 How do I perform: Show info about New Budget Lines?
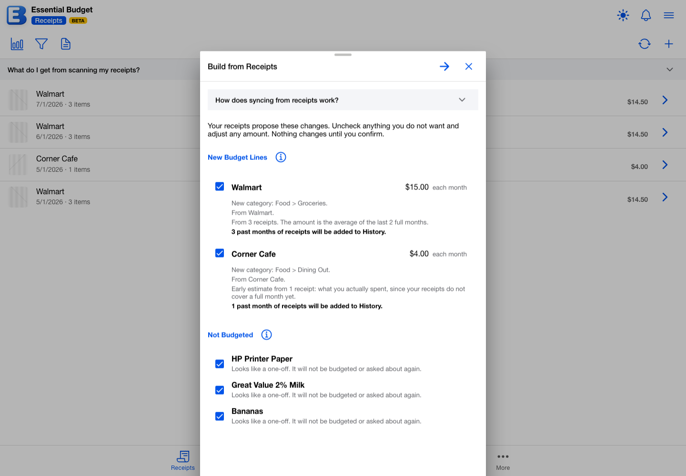281,157
